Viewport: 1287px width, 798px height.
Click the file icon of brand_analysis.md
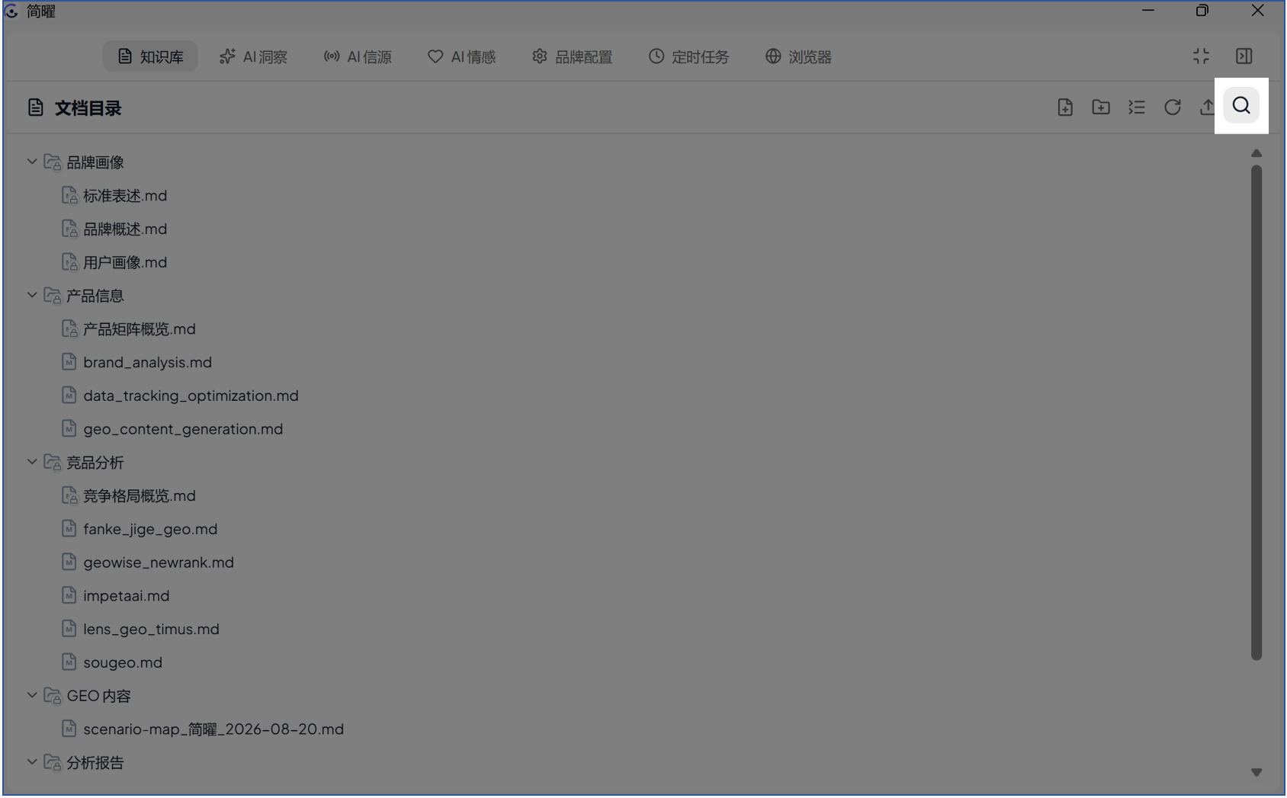coord(69,362)
